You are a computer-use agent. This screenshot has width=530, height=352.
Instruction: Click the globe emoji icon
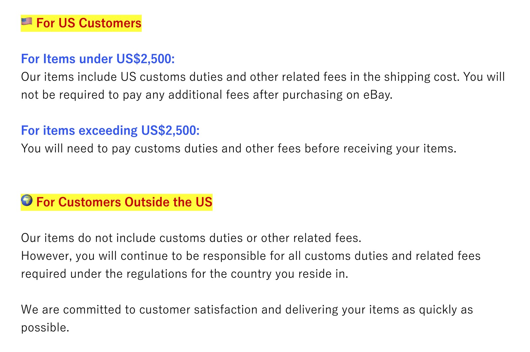pos(27,200)
